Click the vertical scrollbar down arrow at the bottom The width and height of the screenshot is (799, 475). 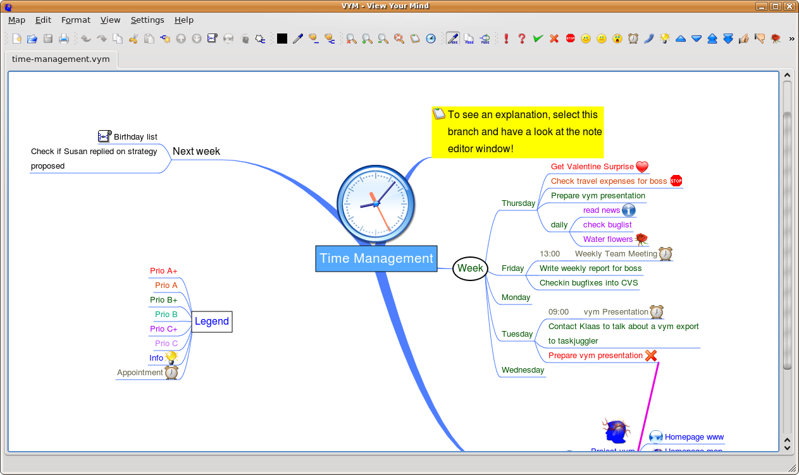787,447
